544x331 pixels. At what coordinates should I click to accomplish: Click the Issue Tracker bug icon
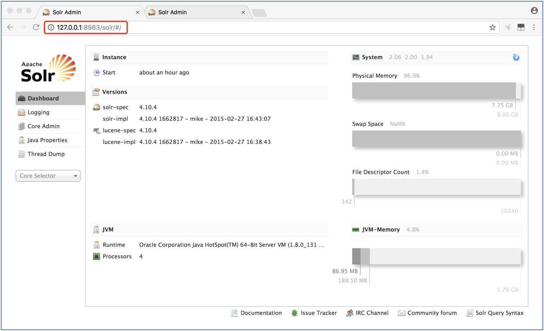point(295,313)
